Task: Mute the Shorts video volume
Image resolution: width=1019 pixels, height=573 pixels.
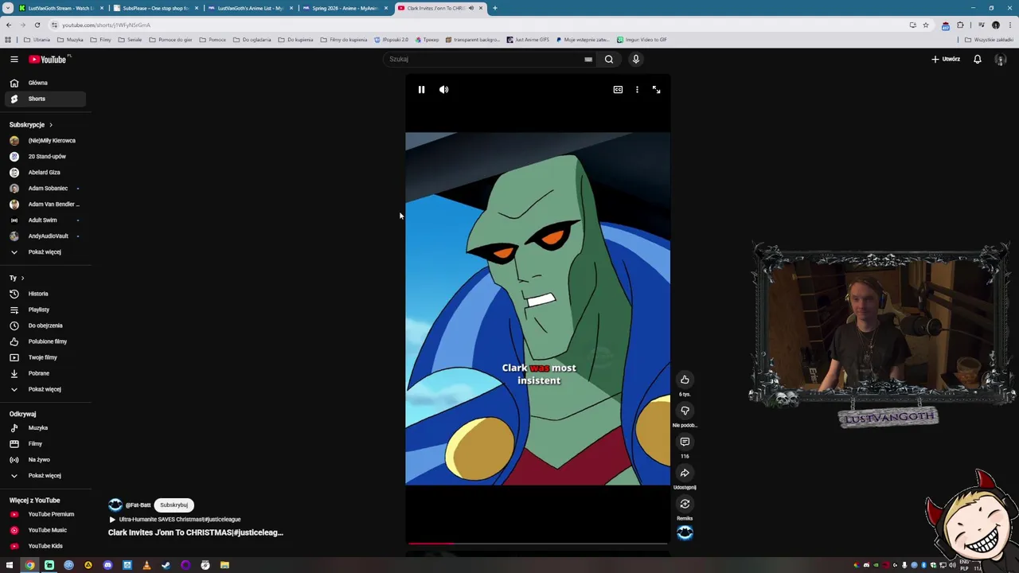Action: click(444, 90)
